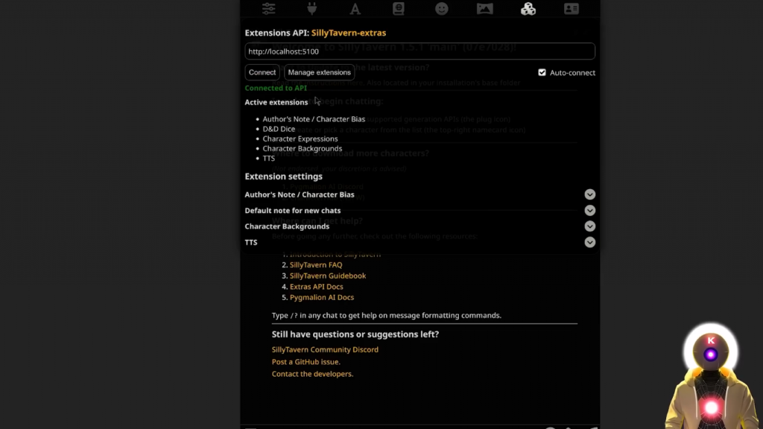Expand Author's Note / Character Bias settings
This screenshot has height=429, width=763.
coord(590,194)
